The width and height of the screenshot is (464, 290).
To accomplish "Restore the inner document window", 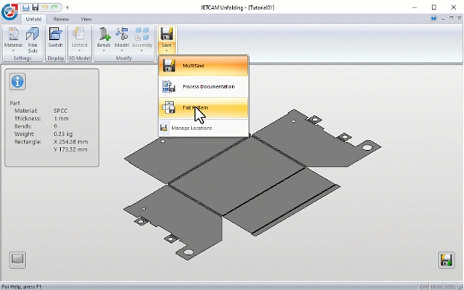I will pos(451,18).
